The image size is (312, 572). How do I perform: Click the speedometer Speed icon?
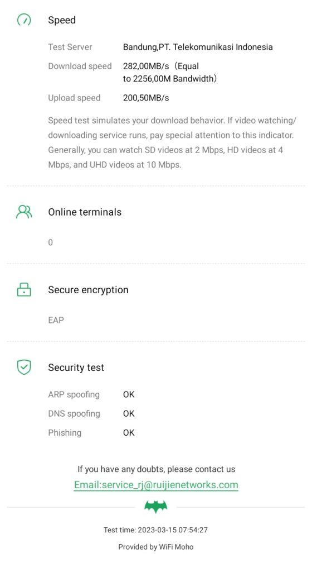click(x=24, y=20)
